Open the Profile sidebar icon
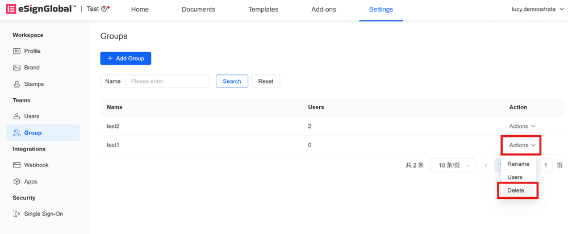Viewport: 568px width, 234px height. 17,51
